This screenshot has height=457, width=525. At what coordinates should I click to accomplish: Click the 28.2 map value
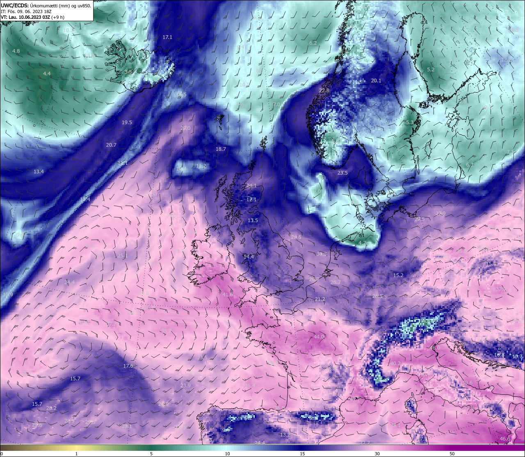[52, 408]
